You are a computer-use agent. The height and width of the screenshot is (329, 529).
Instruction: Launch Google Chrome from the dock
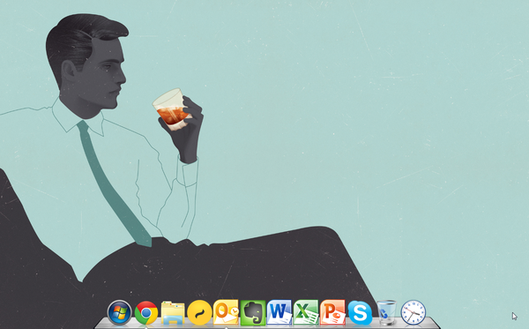tap(146, 313)
